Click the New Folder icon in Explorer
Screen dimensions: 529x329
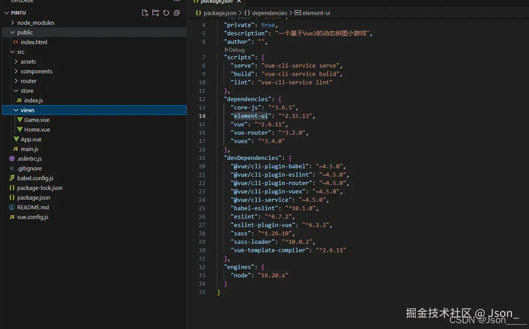pos(156,13)
